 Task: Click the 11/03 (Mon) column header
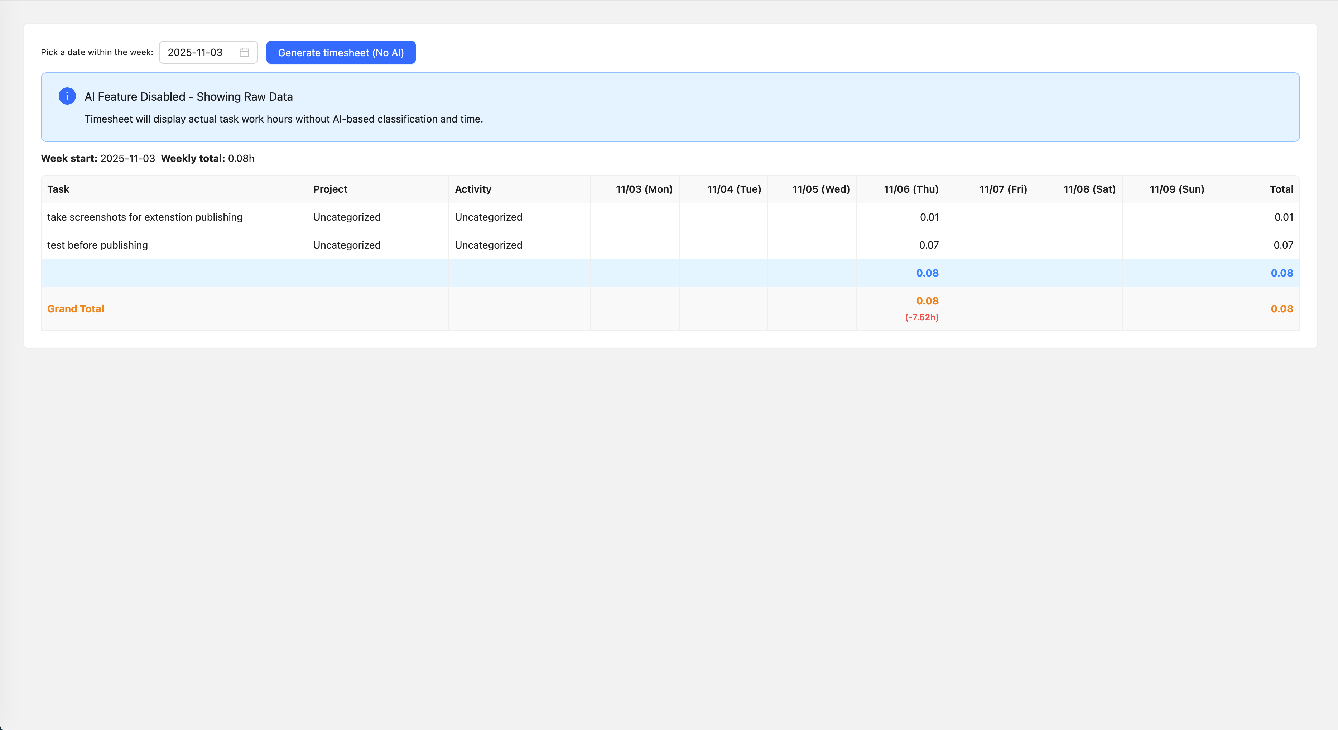[644, 189]
